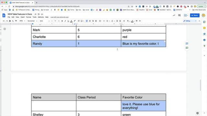The height and width of the screenshot is (116, 207).
Task: Click the spelling and grammar check icon
Action: (x=13, y=21)
